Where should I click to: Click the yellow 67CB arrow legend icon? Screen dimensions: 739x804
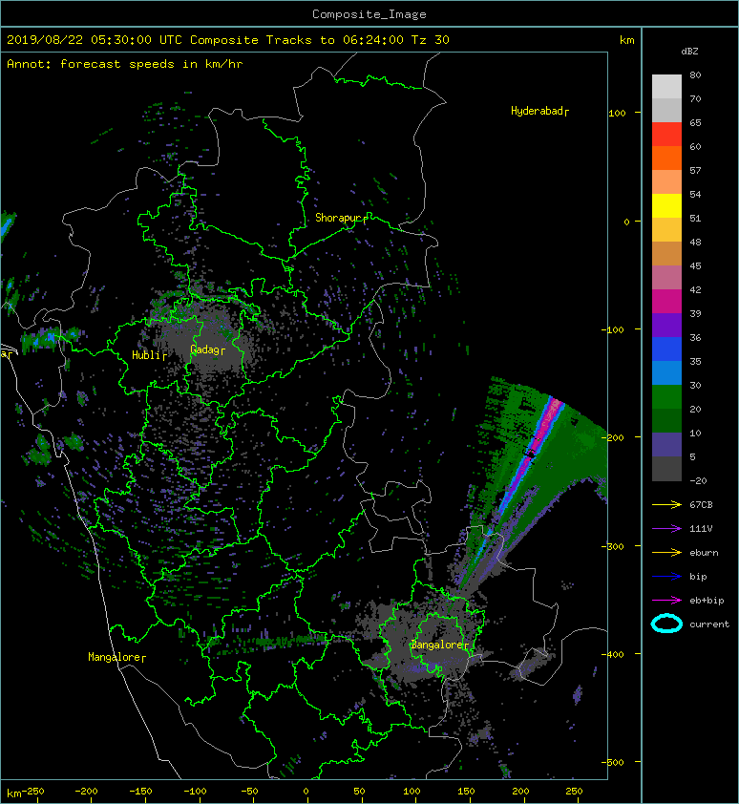(x=666, y=504)
